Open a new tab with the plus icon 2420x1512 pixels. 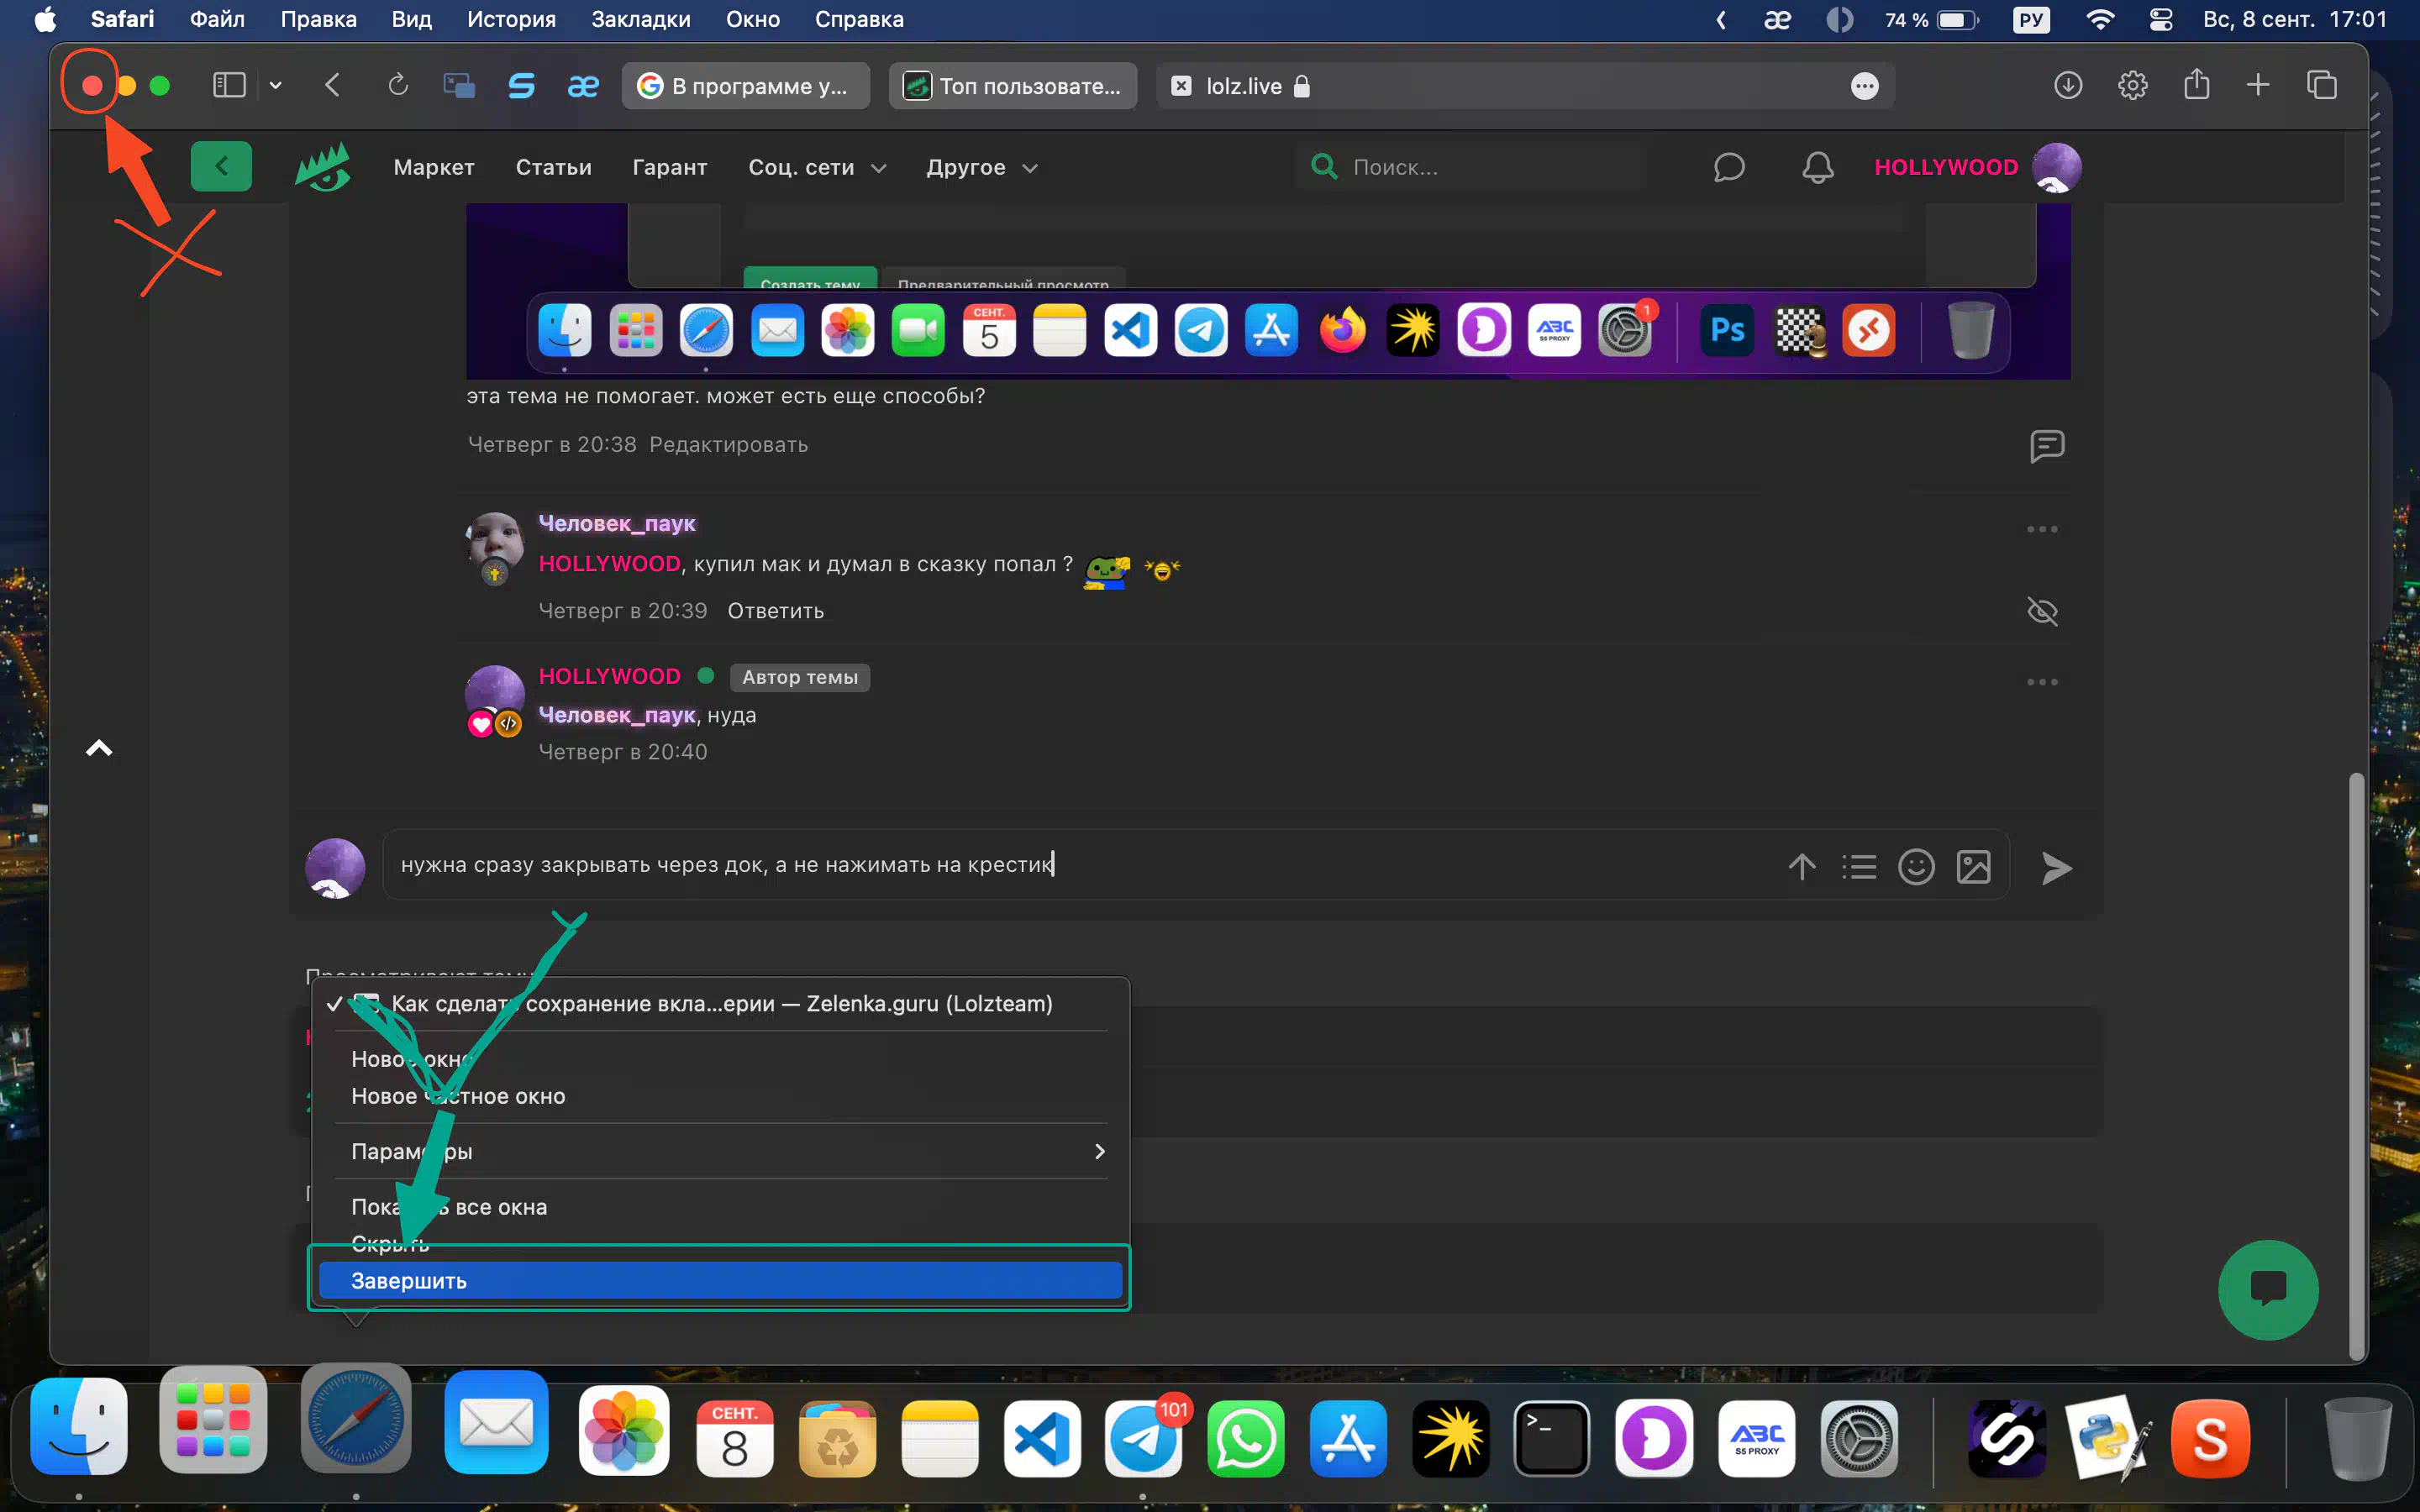point(2258,86)
